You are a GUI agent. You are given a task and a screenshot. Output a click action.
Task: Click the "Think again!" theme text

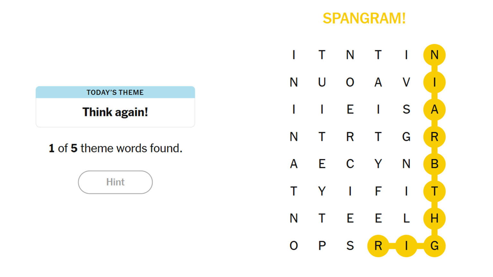click(115, 112)
